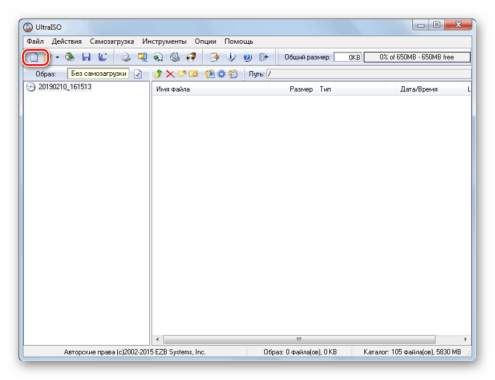Sort by the Размер column header

292,89
